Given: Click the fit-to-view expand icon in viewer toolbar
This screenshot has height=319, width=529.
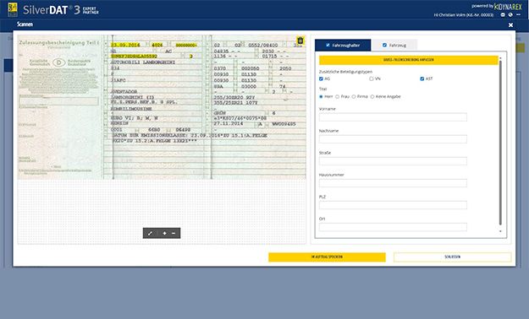Looking at the screenshot, I should [x=150, y=233].
